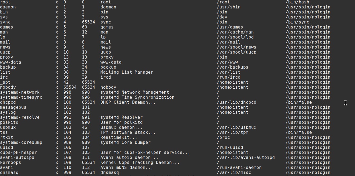Screen dimensions: 355x176
Task: Click the systemd-coredump username
Action: pos(21,142)
